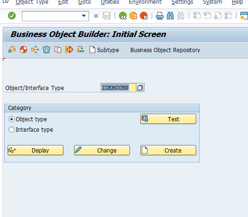Open the Settings menu
This screenshot has height=217, width=248.
coord(183,2)
